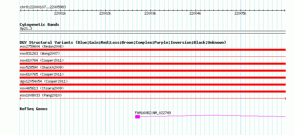Click the red bar under nsv610764

pos(152,64)
